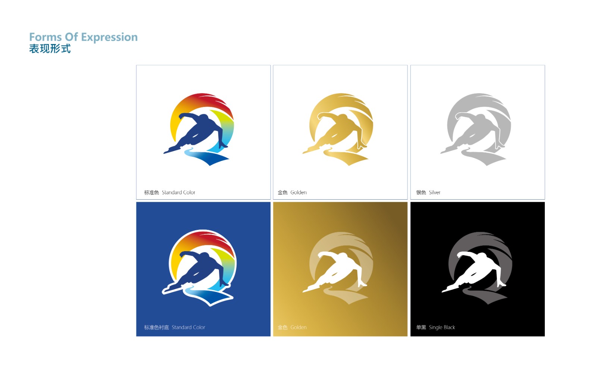
Task: Click the standard color skater logo on white
Action: tap(199, 129)
